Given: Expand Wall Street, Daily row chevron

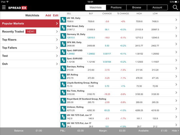Looking at the screenshot, I should 176,28.
